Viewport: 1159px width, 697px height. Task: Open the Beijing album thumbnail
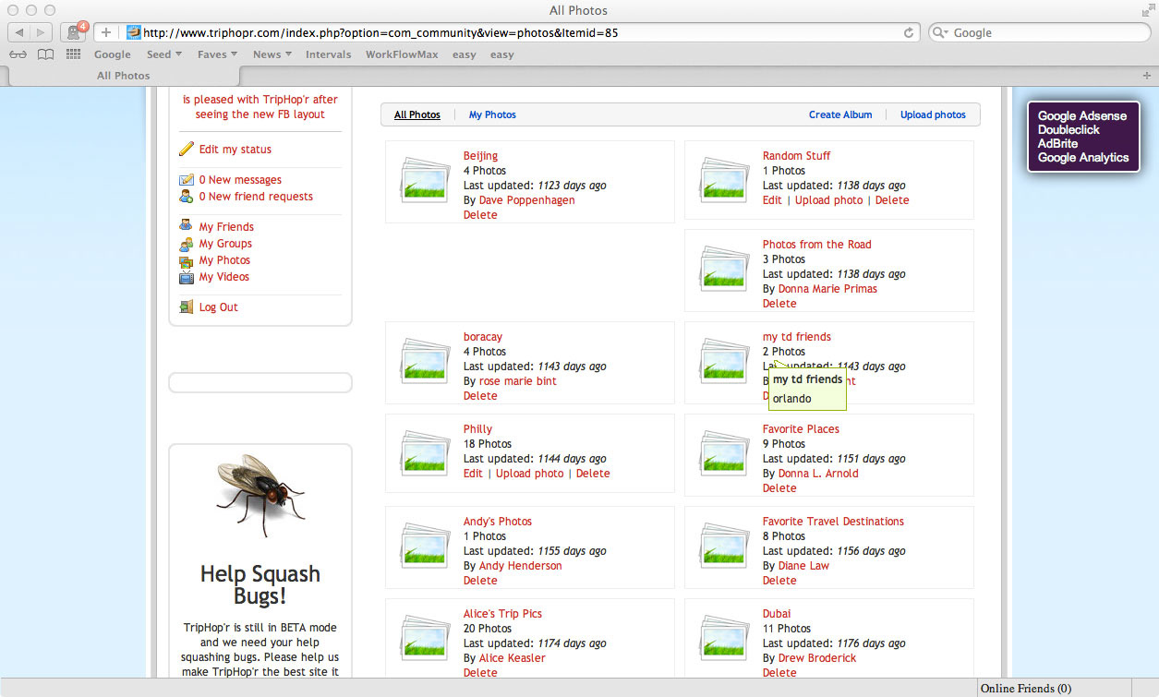coord(425,180)
